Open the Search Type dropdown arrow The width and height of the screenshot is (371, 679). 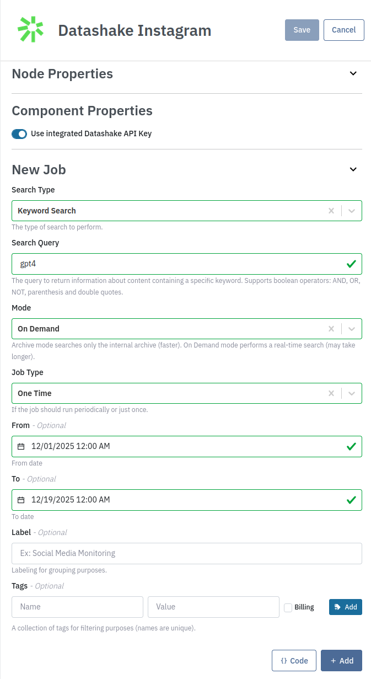tap(352, 211)
